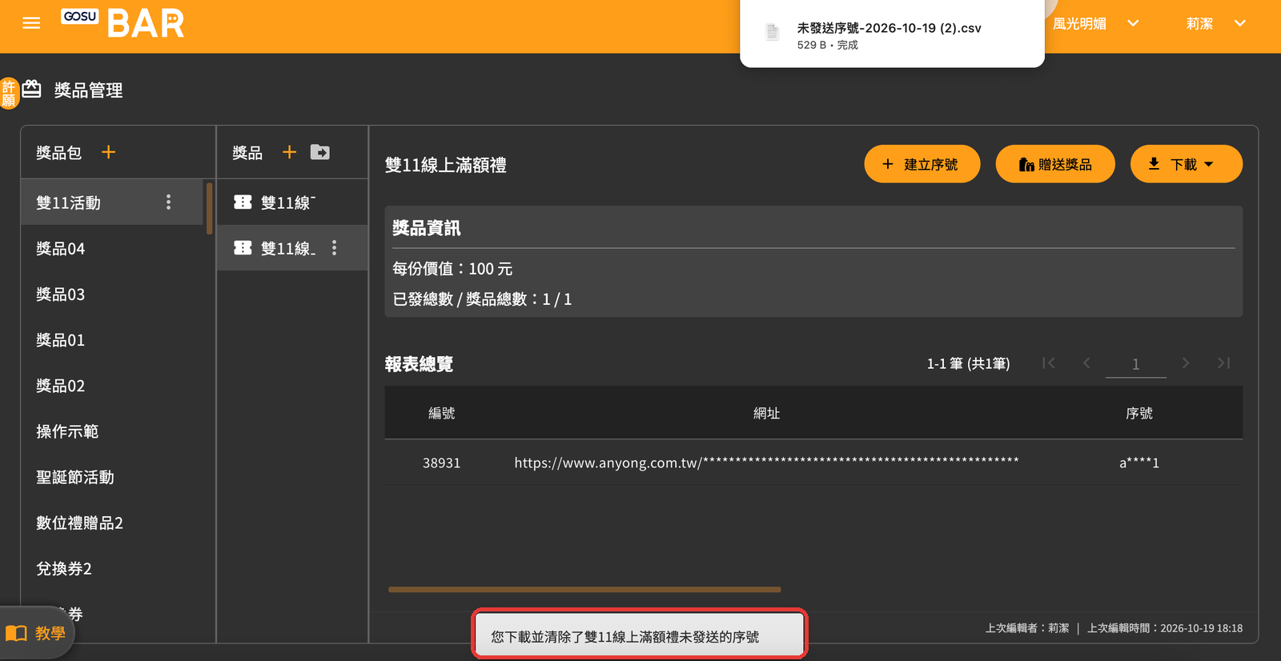Image resolution: width=1281 pixels, height=661 pixels.
Task: Open the hamburger navigation menu
Action: tap(31, 23)
